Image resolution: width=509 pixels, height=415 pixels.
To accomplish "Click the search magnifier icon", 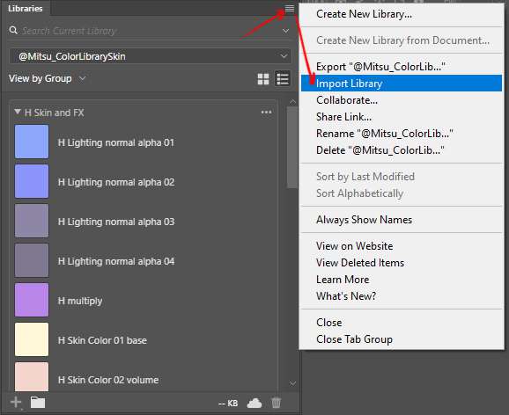I will click(x=13, y=31).
